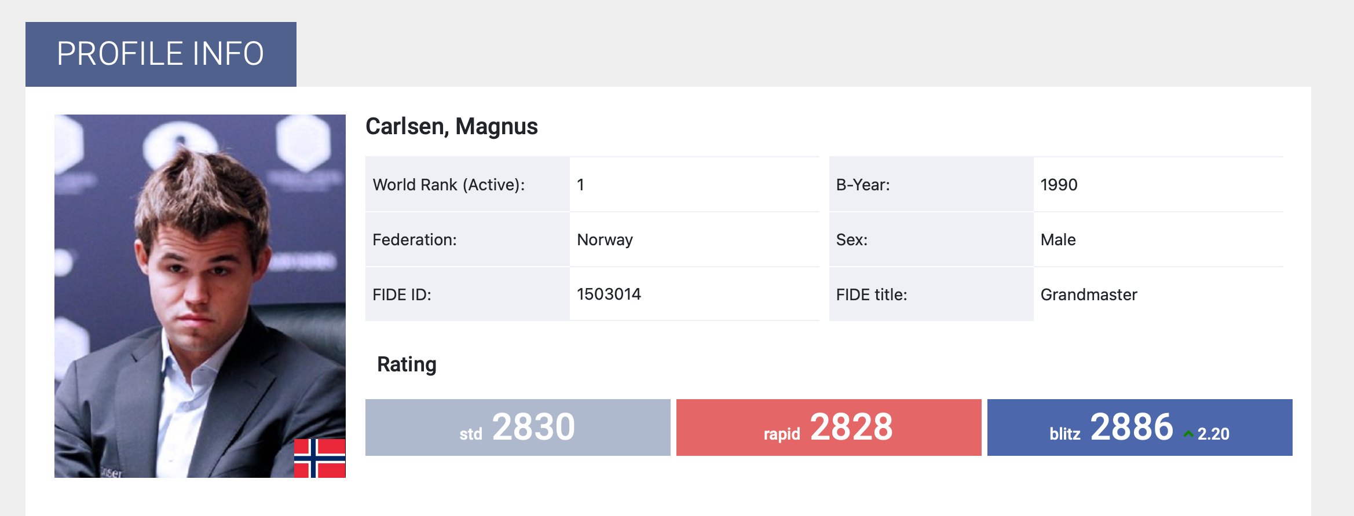Click the B-Year value 1990

(x=1059, y=185)
